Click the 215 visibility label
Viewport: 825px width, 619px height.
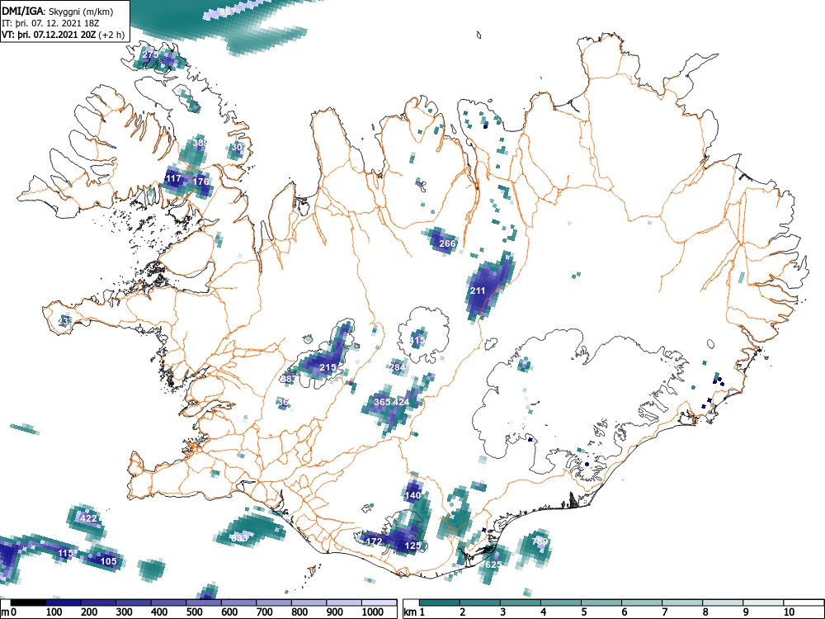(x=328, y=367)
